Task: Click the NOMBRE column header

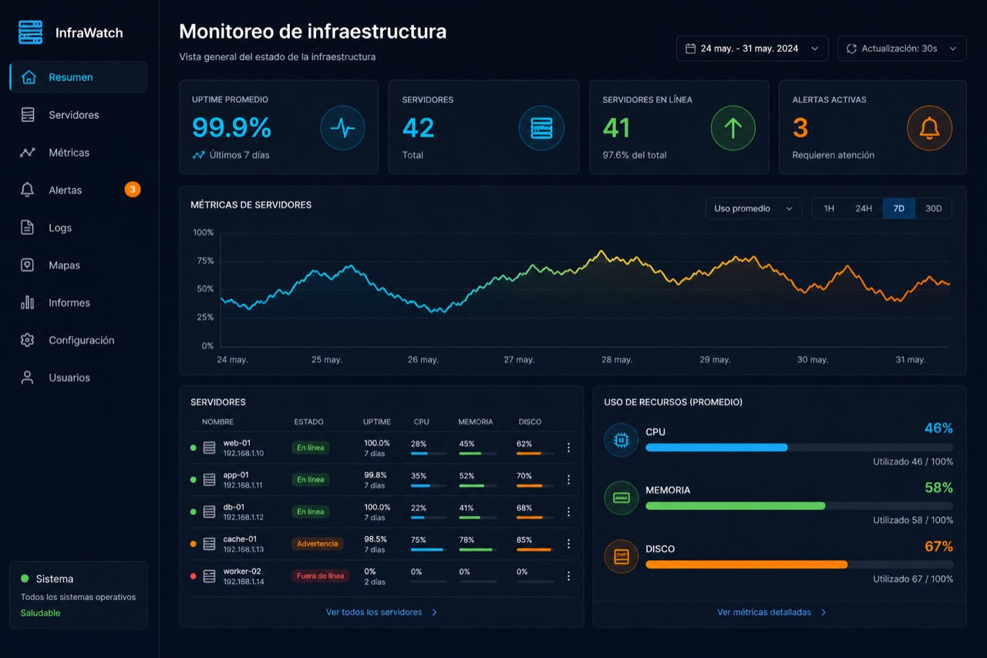Action: point(217,422)
